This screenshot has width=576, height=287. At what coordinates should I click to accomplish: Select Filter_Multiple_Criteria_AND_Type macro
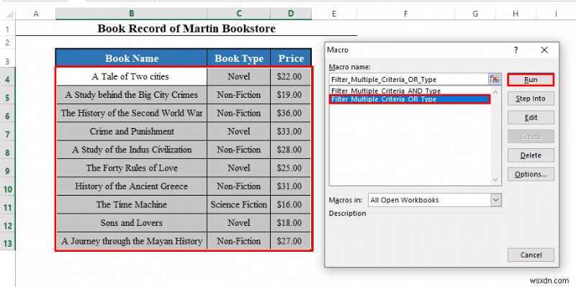pos(410,91)
